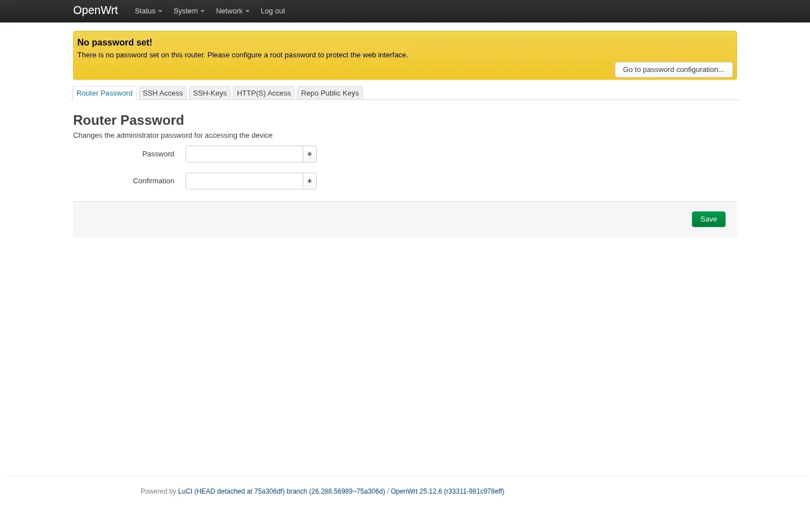Click the "Router Password" page heading
This screenshot has height=506, width=810.
[129, 120]
